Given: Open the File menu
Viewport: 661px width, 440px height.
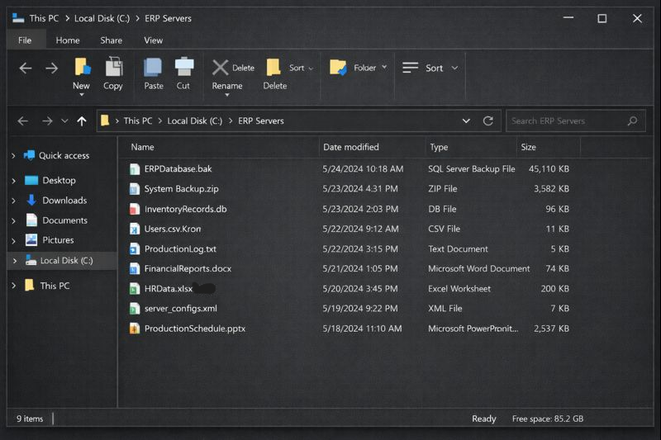Looking at the screenshot, I should point(25,40).
